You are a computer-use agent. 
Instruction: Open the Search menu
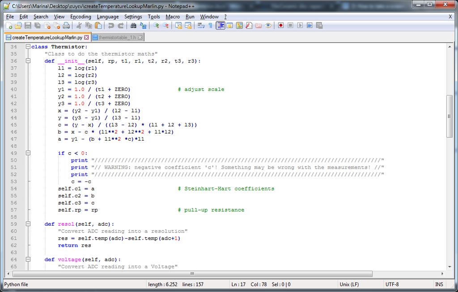(41, 17)
